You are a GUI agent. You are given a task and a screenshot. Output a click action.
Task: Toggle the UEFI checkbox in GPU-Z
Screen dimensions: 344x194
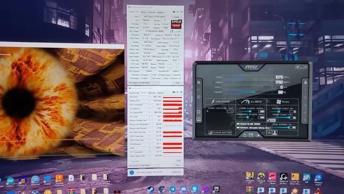pyautogui.click(x=176, y=32)
